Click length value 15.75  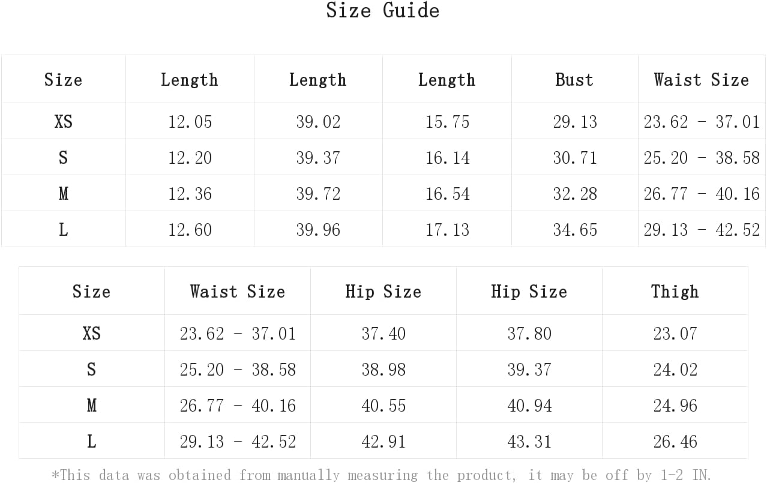pyautogui.click(x=447, y=122)
